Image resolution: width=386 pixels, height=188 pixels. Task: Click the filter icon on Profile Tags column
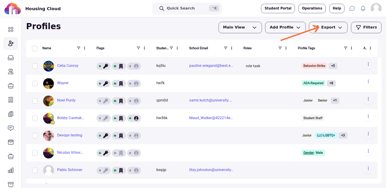[346, 48]
